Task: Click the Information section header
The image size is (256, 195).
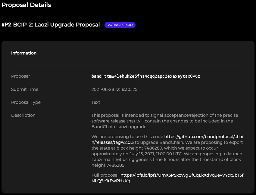Action: [x=24, y=53]
